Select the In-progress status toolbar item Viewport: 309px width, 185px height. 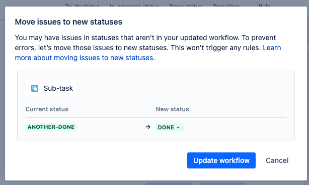click(134, 6)
